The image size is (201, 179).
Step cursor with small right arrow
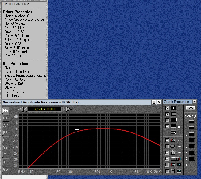tap(64, 109)
